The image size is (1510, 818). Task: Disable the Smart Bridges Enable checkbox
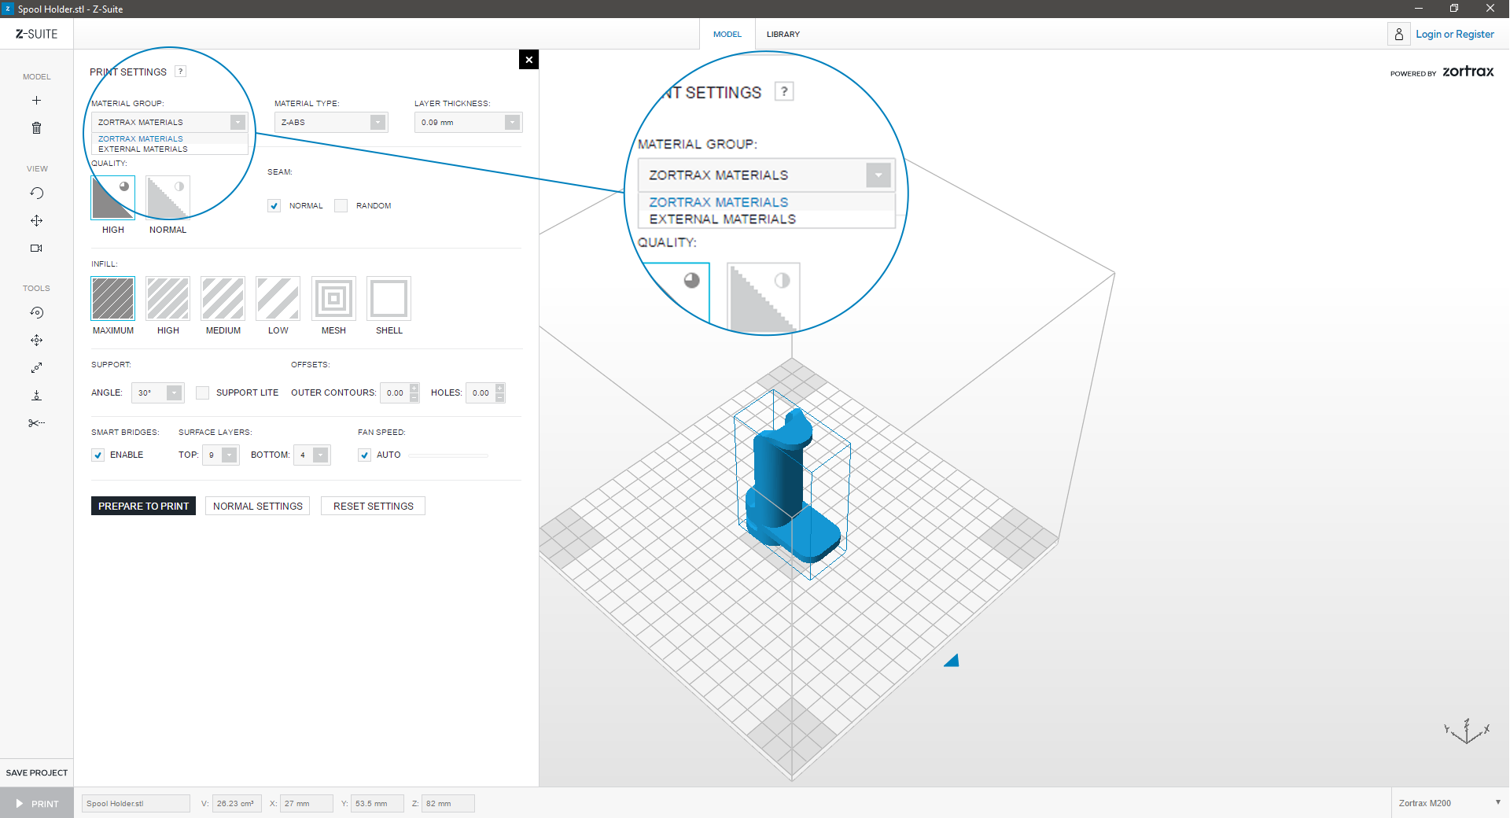click(x=98, y=455)
